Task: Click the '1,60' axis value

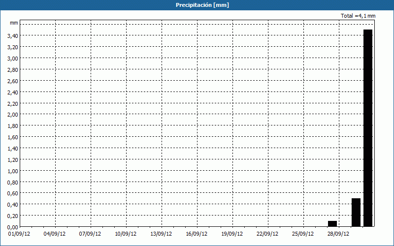Action: [x=13, y=137]
